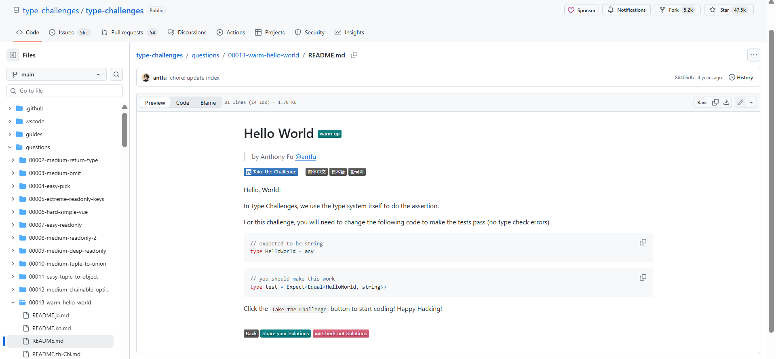The height and width of the screenshot is (359, 776).
Task: Collapse the 00013-warm-hello-world folder
Action: click(13, 302)
